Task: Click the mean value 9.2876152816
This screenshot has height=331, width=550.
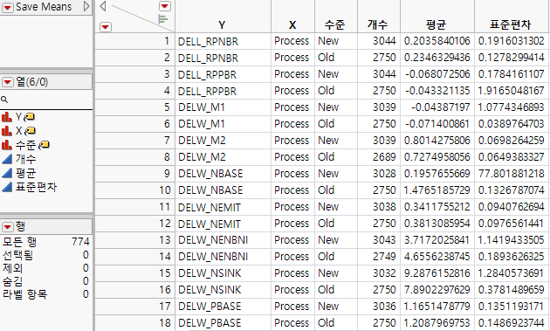Action: tap(437, 273)
